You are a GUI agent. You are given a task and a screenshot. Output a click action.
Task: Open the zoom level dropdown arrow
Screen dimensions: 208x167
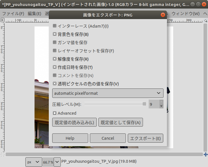57,162
